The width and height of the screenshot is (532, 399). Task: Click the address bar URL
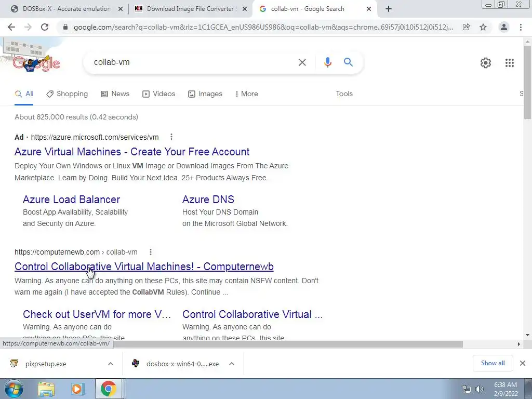[263, 27]
